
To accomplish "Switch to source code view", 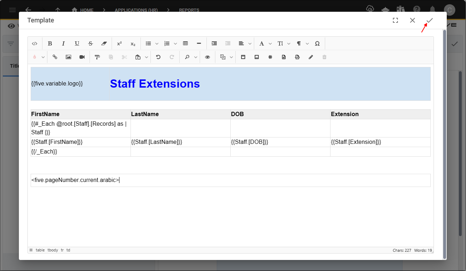I will [35, 43].
